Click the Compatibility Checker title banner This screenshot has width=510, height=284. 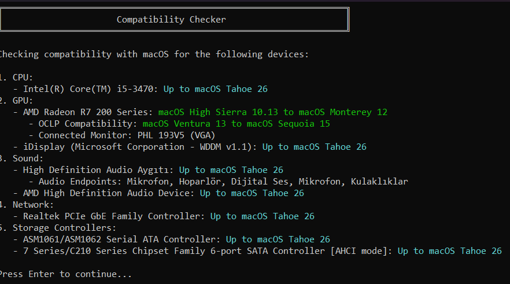tap(175, 20)
